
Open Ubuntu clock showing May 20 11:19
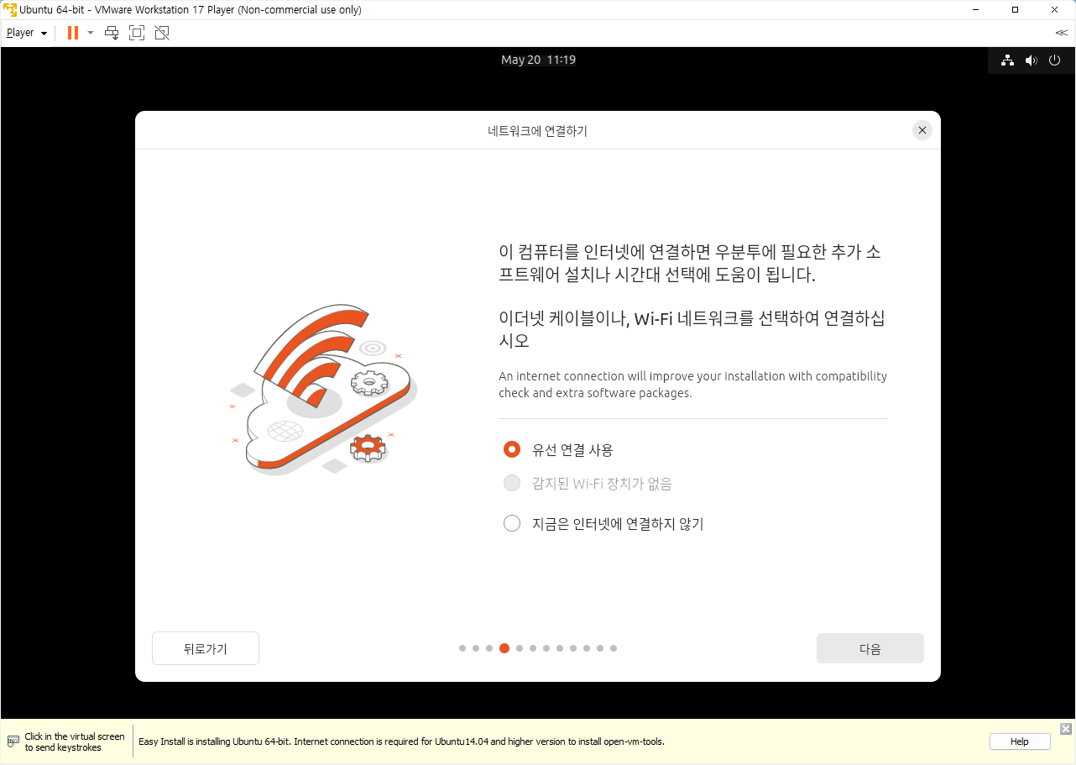pos(538,60)
